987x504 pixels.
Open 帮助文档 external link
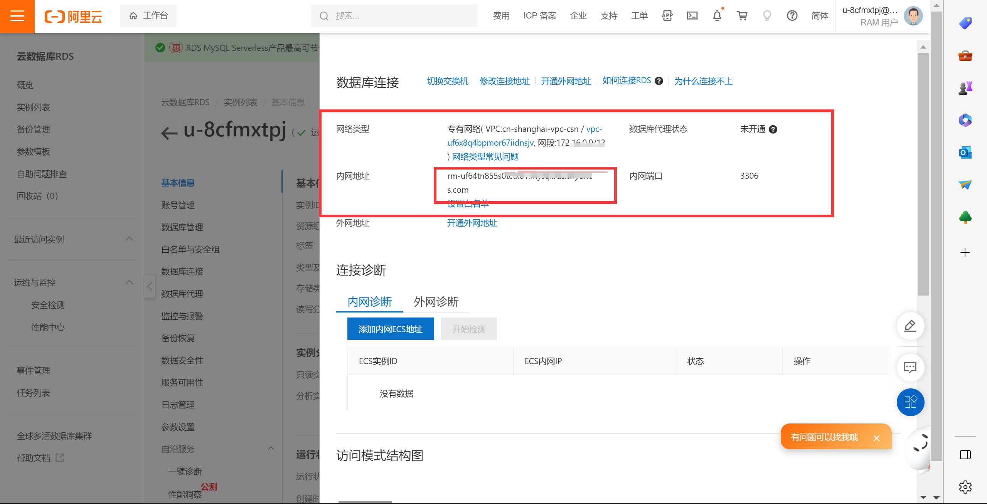coord(40,458)
